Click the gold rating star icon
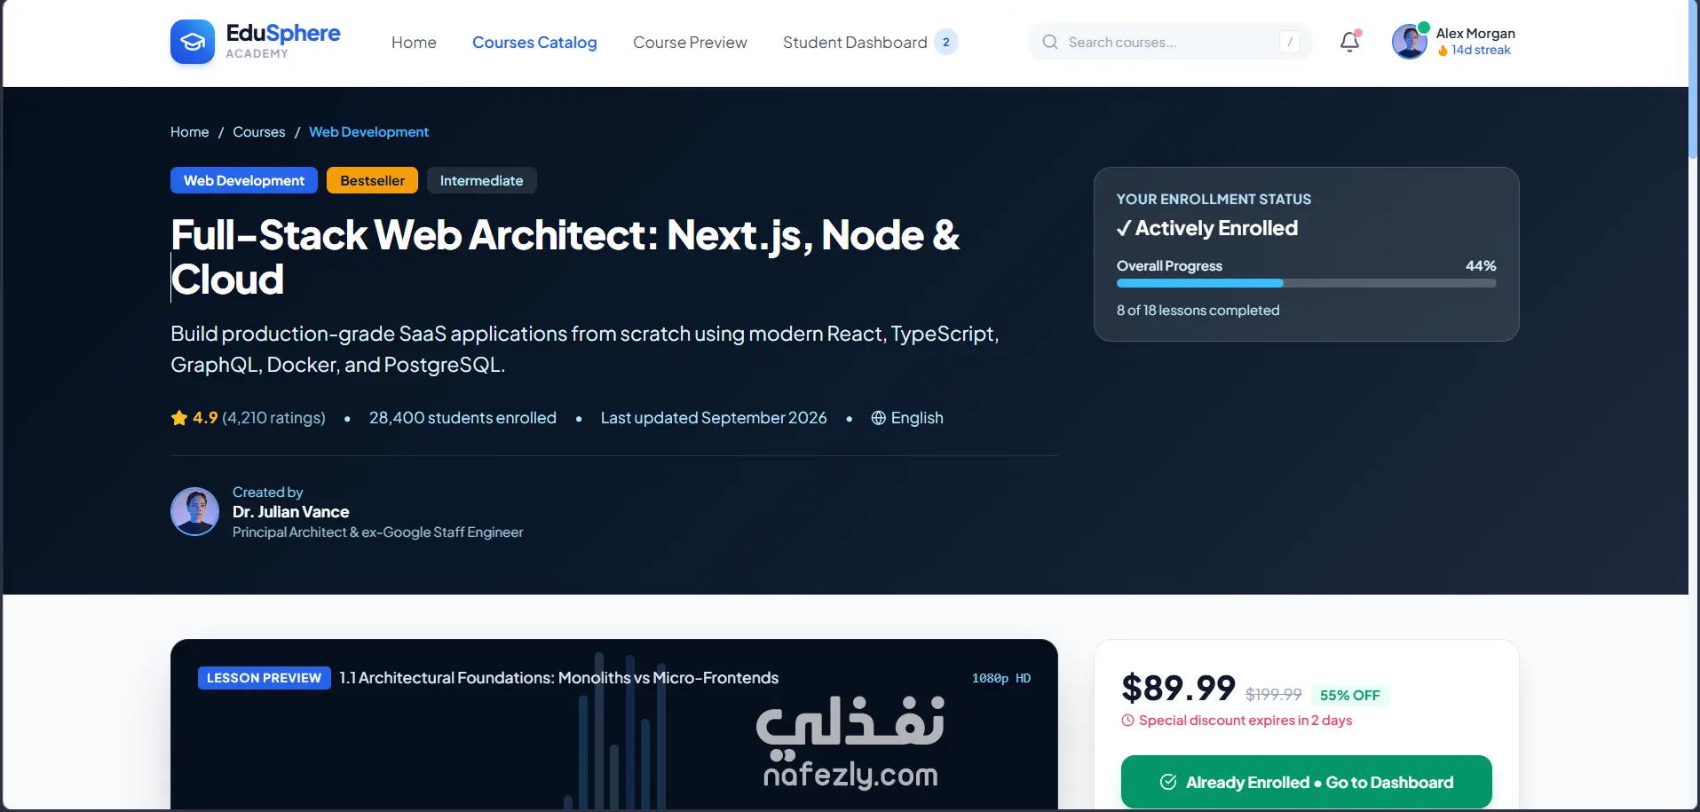Viewport: 1700px width, 812px height. tap(179, 417)
